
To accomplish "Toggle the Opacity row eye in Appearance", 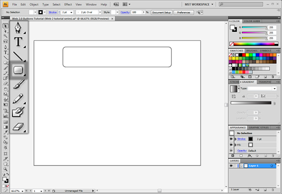I will pyautogui.click(x=231, y=150).
